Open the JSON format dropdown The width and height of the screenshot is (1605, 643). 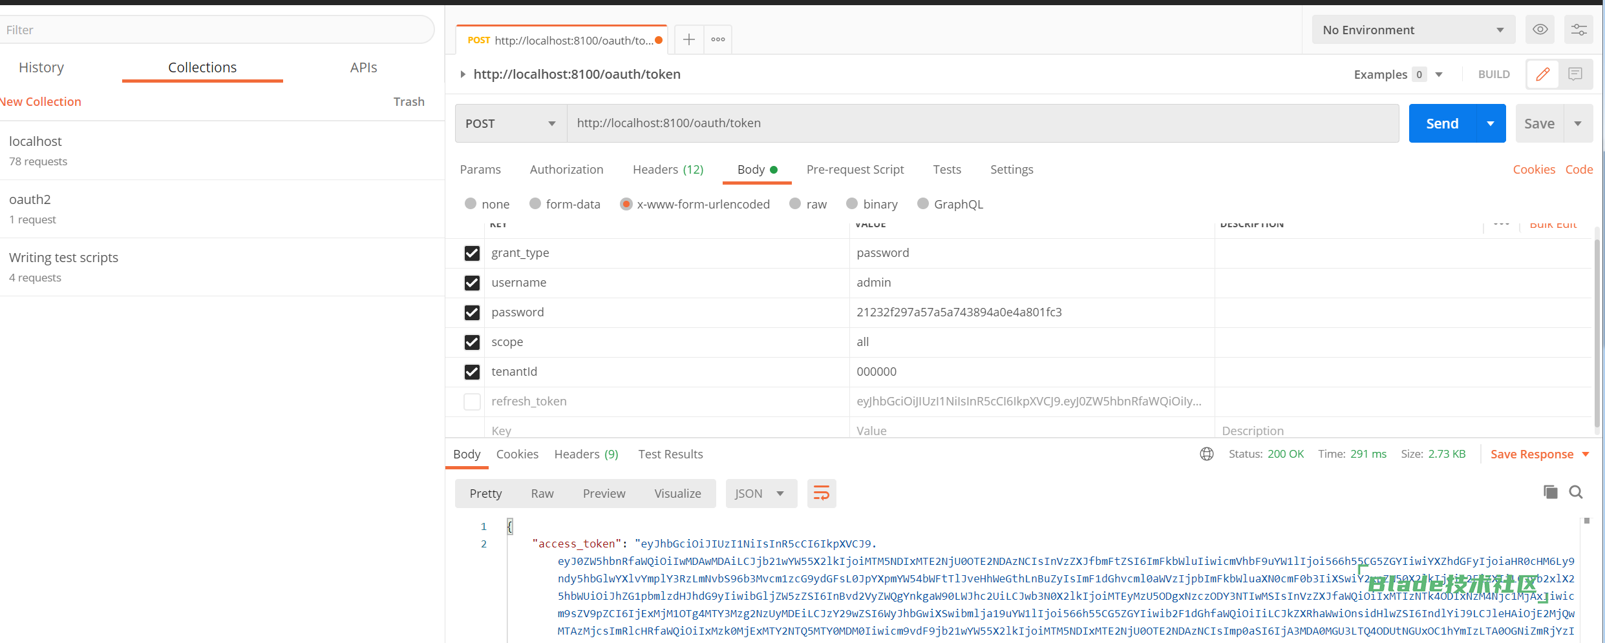(x=761, y=493)
